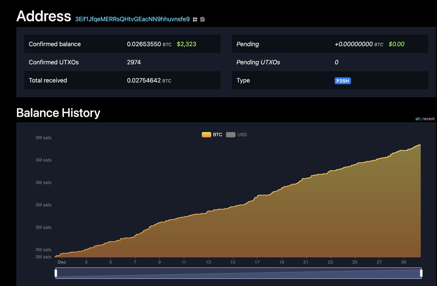The width and height of the screenshot is (437, 286).
Task: Grab the right handle of range slider
Action: [421, 273]
